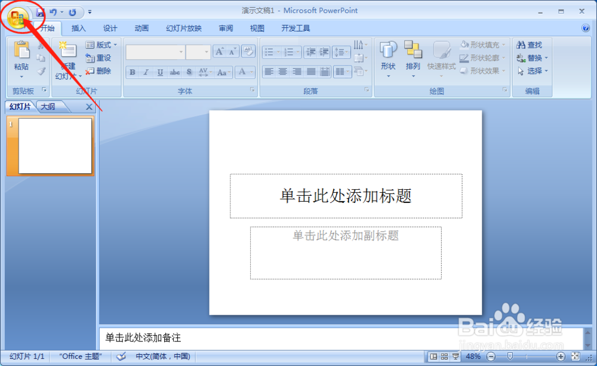This screenshot has width=597, height=366.
Task: Click the Paste icon
Action: click(x=21, y=50)
